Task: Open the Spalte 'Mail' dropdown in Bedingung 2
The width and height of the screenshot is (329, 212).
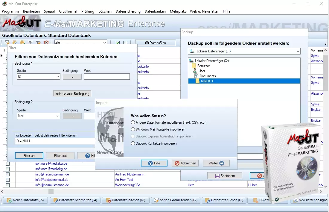Action: (57, 116)
